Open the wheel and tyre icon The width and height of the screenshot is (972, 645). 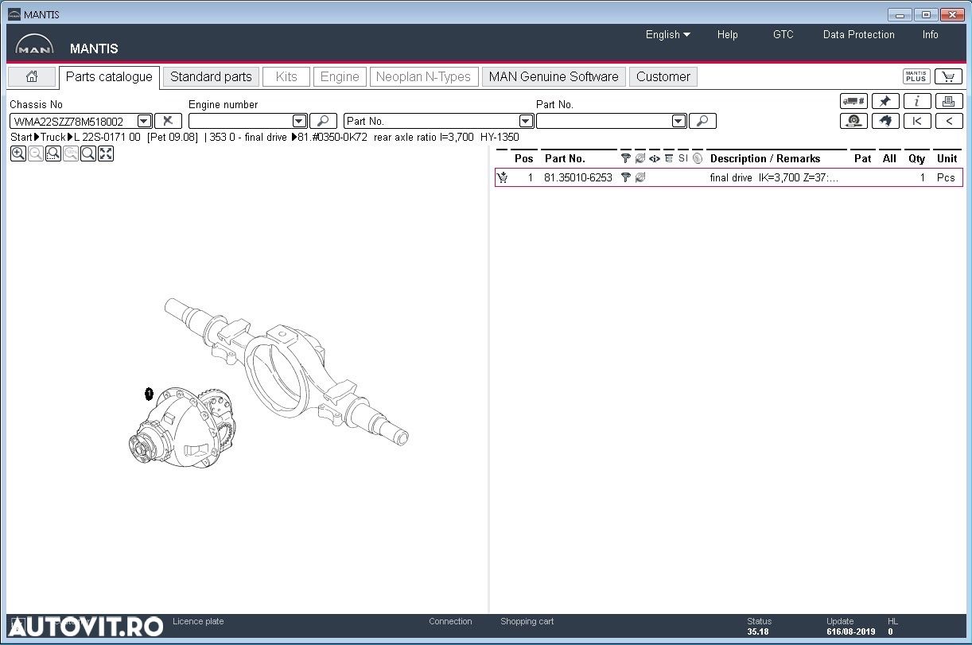[x=853, y=121]
